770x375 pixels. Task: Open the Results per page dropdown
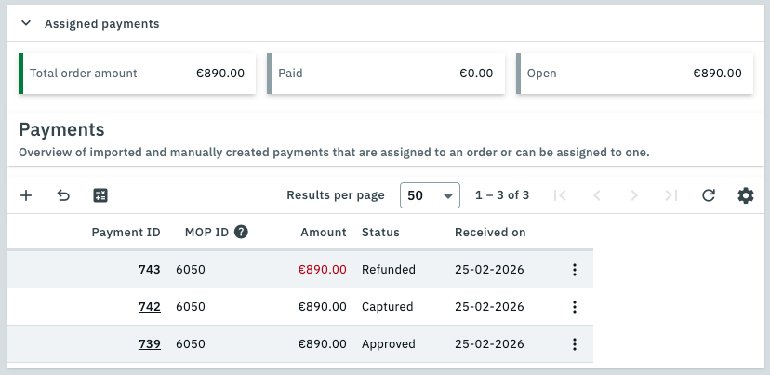point(431,195)
